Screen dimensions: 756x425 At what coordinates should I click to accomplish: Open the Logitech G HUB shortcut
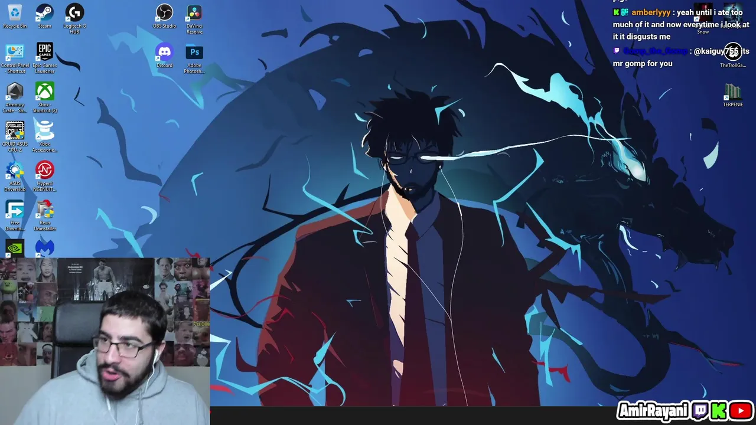point(74,18)
